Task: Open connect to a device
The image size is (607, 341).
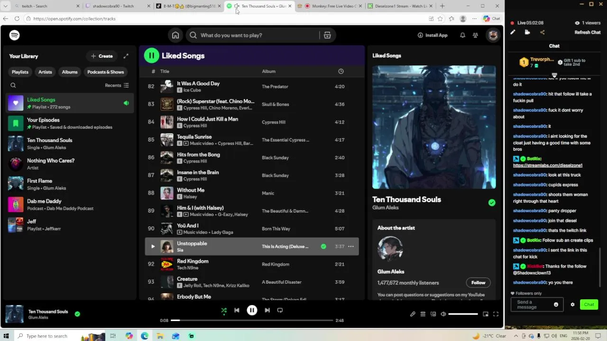Action: coord(433,314)
